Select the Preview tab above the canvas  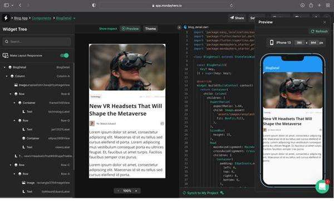(130, 28)
